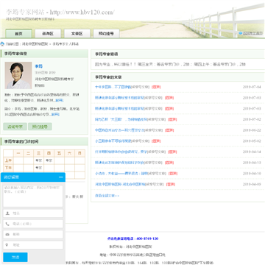Click the blue free consultation phone number link

pyautogui.click(x=132, y=239)
